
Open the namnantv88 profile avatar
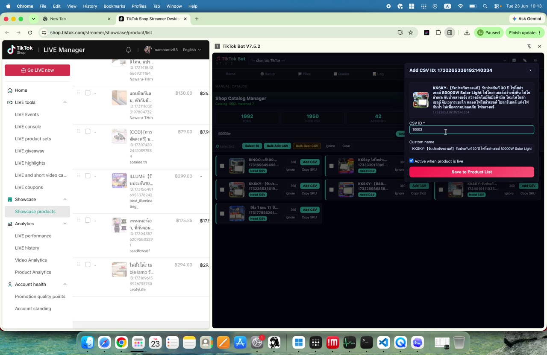click(x=148, y=49)
